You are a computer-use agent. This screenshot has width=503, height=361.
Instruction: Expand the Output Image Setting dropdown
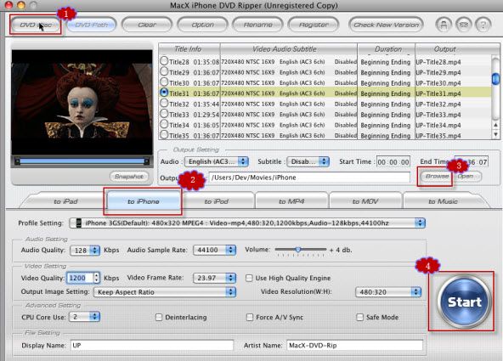tap(165, 292)
